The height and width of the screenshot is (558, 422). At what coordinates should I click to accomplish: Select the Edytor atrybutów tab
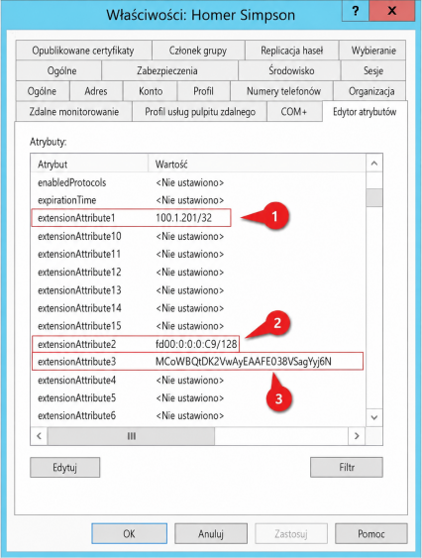click(365, 112)
